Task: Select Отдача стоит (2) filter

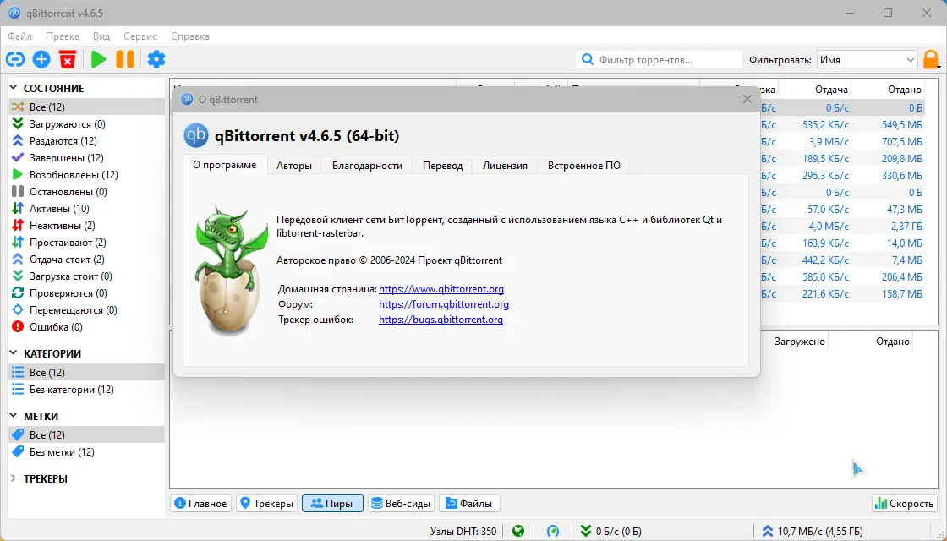Action: [86, 259]
